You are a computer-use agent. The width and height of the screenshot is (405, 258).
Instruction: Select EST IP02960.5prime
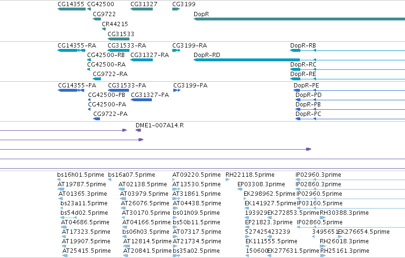pos(351,199)
